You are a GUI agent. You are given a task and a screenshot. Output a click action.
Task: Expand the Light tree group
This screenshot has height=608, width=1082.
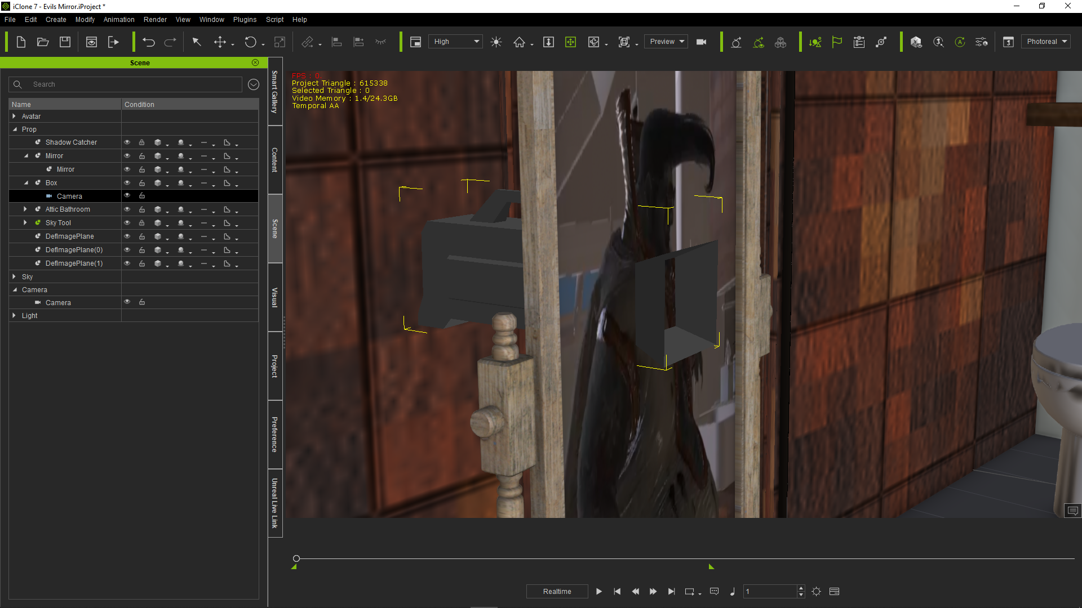pyautogui.click(x=14, y=315)
